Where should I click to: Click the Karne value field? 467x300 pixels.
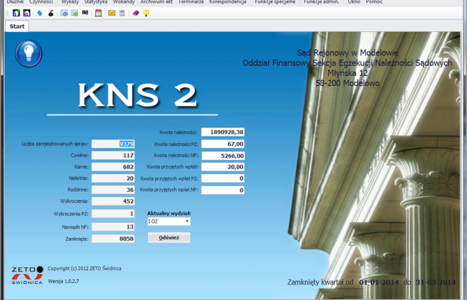point(113,167)
